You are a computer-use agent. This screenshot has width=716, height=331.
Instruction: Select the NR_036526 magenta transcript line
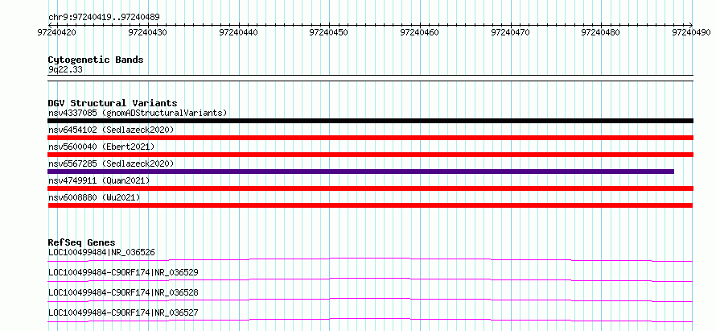pyautogui.click(x=370, y=260)
